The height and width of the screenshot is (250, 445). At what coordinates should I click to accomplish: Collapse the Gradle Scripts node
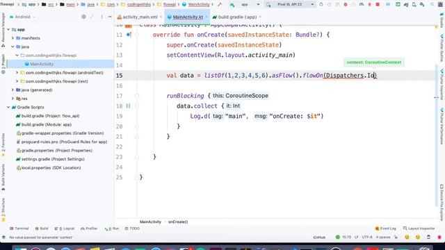(8, 107)
